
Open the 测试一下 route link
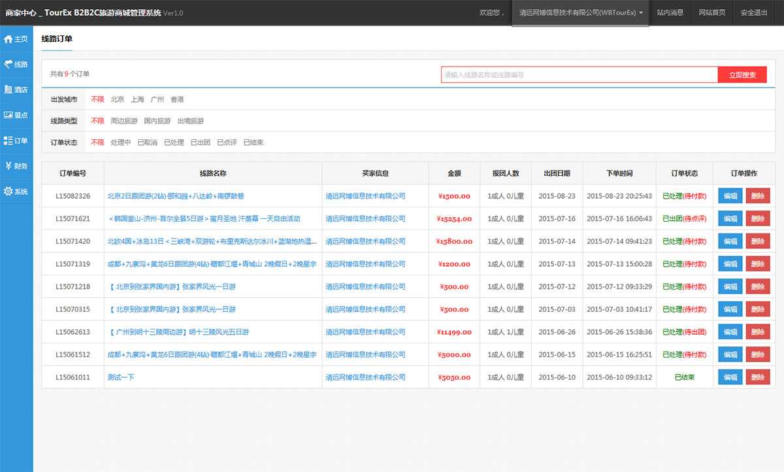pyautogui.click(x=121, y=377)
